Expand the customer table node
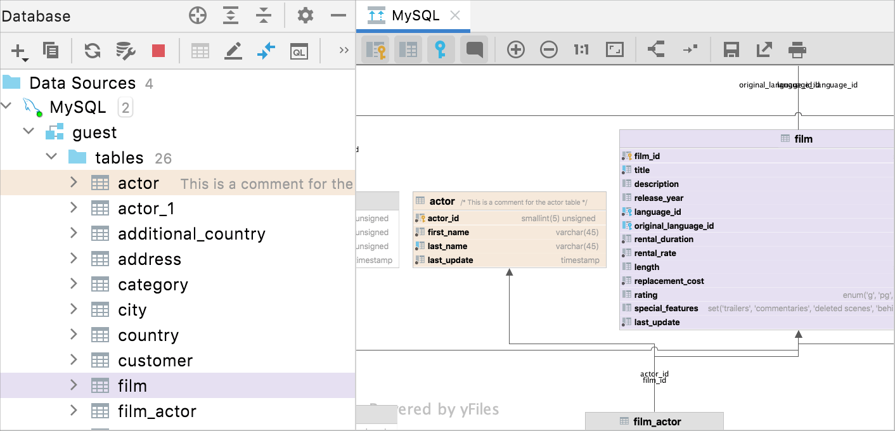This screenshot has height=431, width=895. [x=74, y=360]
